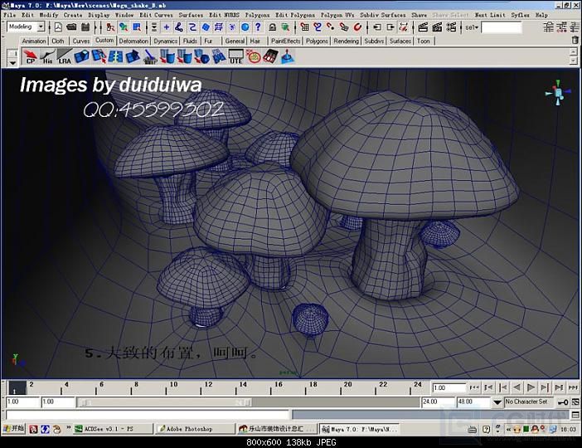Expand the system tray hidden icons arrow
The height and width of the screenshot is (448, 582).
507,430
